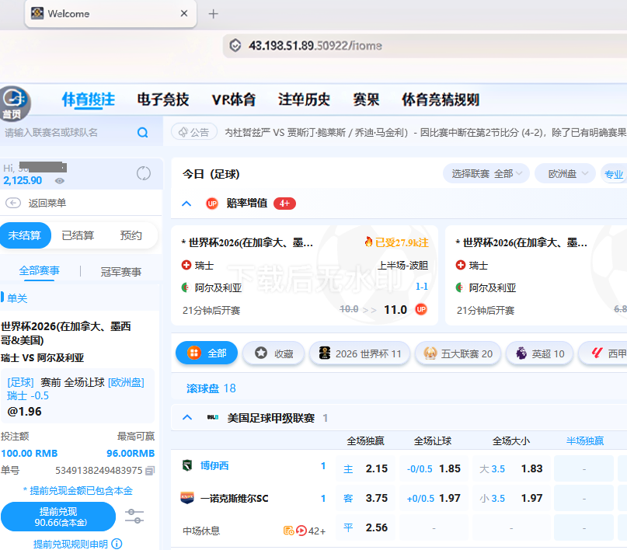Click the 英超 10 filter
This screenshot has height=550, width=627.
[540, 353]
